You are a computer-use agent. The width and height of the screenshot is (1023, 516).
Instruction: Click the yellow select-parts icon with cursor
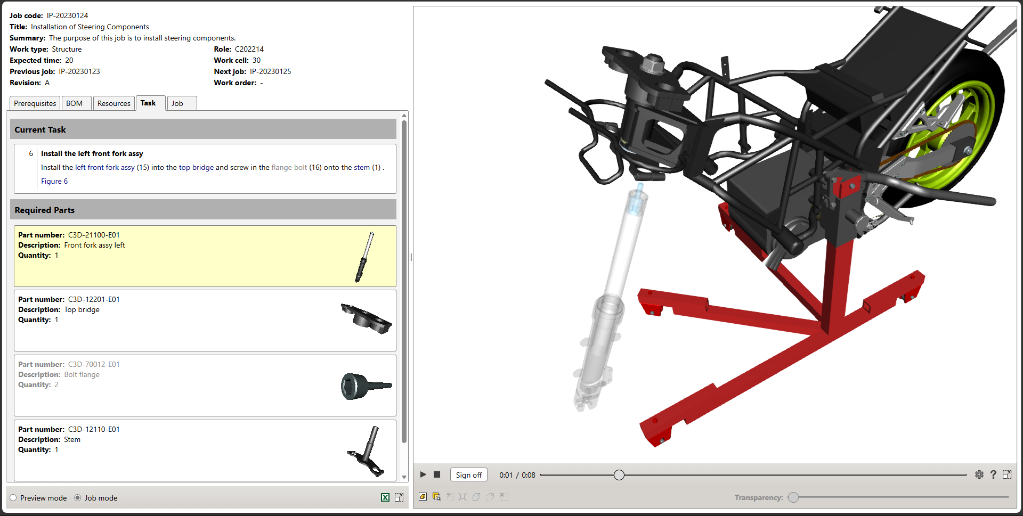[436, 497]
